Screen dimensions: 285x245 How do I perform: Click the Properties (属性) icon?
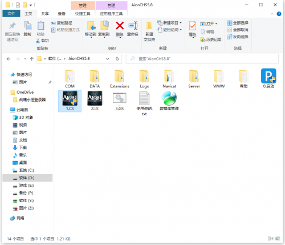click(193, 26)
